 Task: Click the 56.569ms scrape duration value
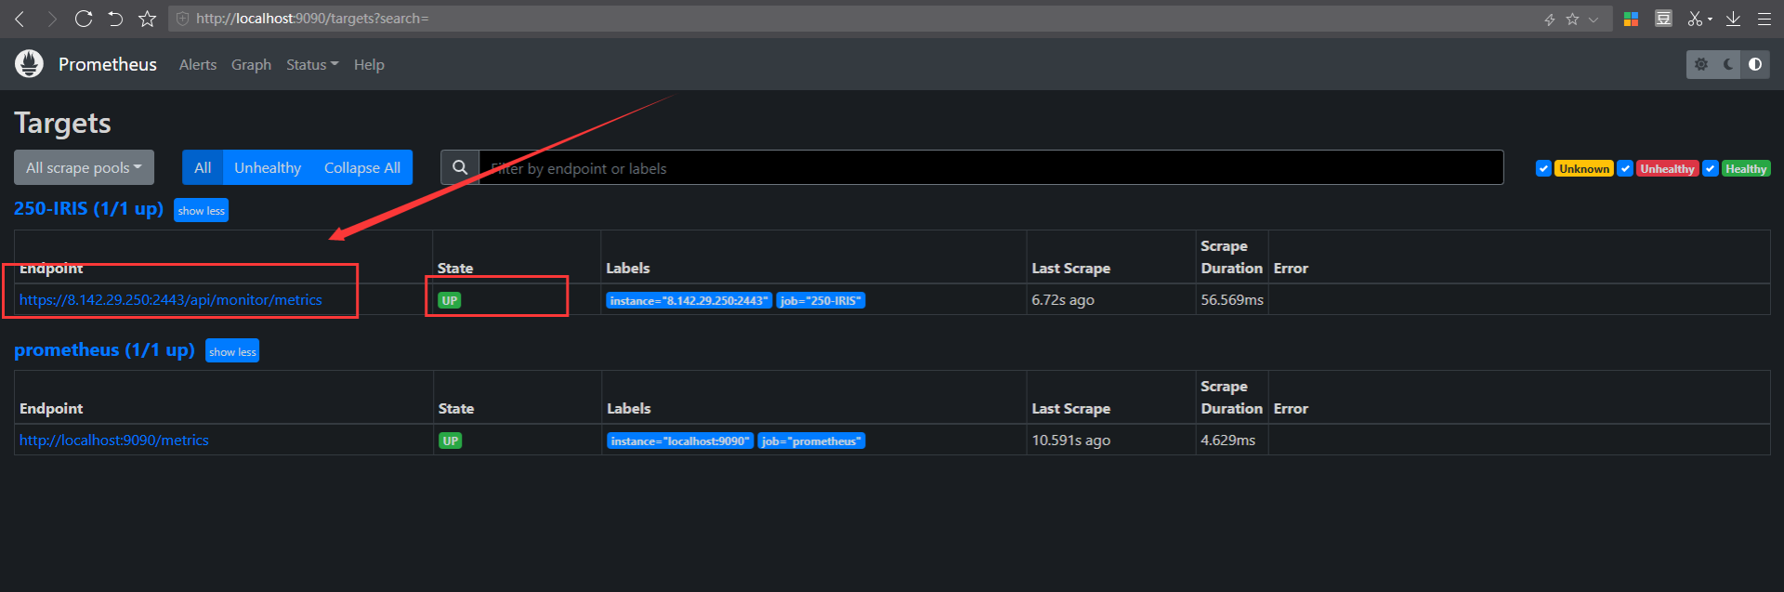1232,299
